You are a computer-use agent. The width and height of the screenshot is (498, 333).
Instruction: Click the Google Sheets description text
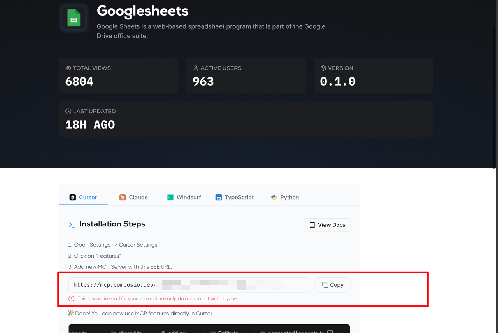tap(211, 31)
